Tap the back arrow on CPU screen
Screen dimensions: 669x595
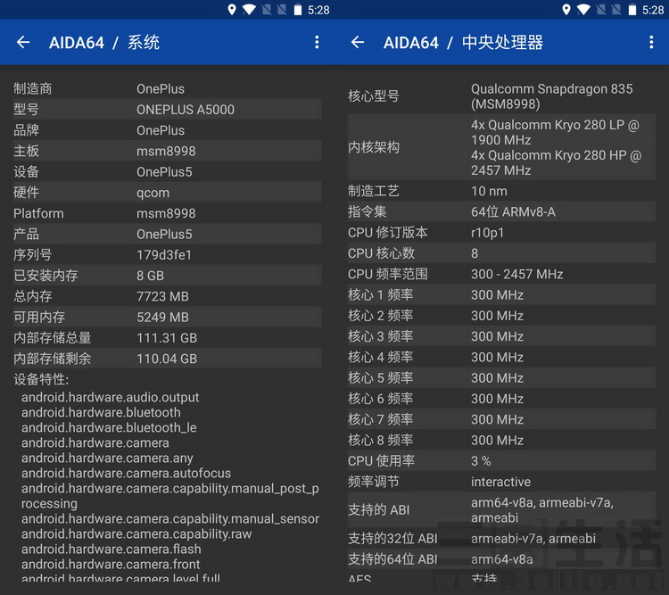[358, 42]
